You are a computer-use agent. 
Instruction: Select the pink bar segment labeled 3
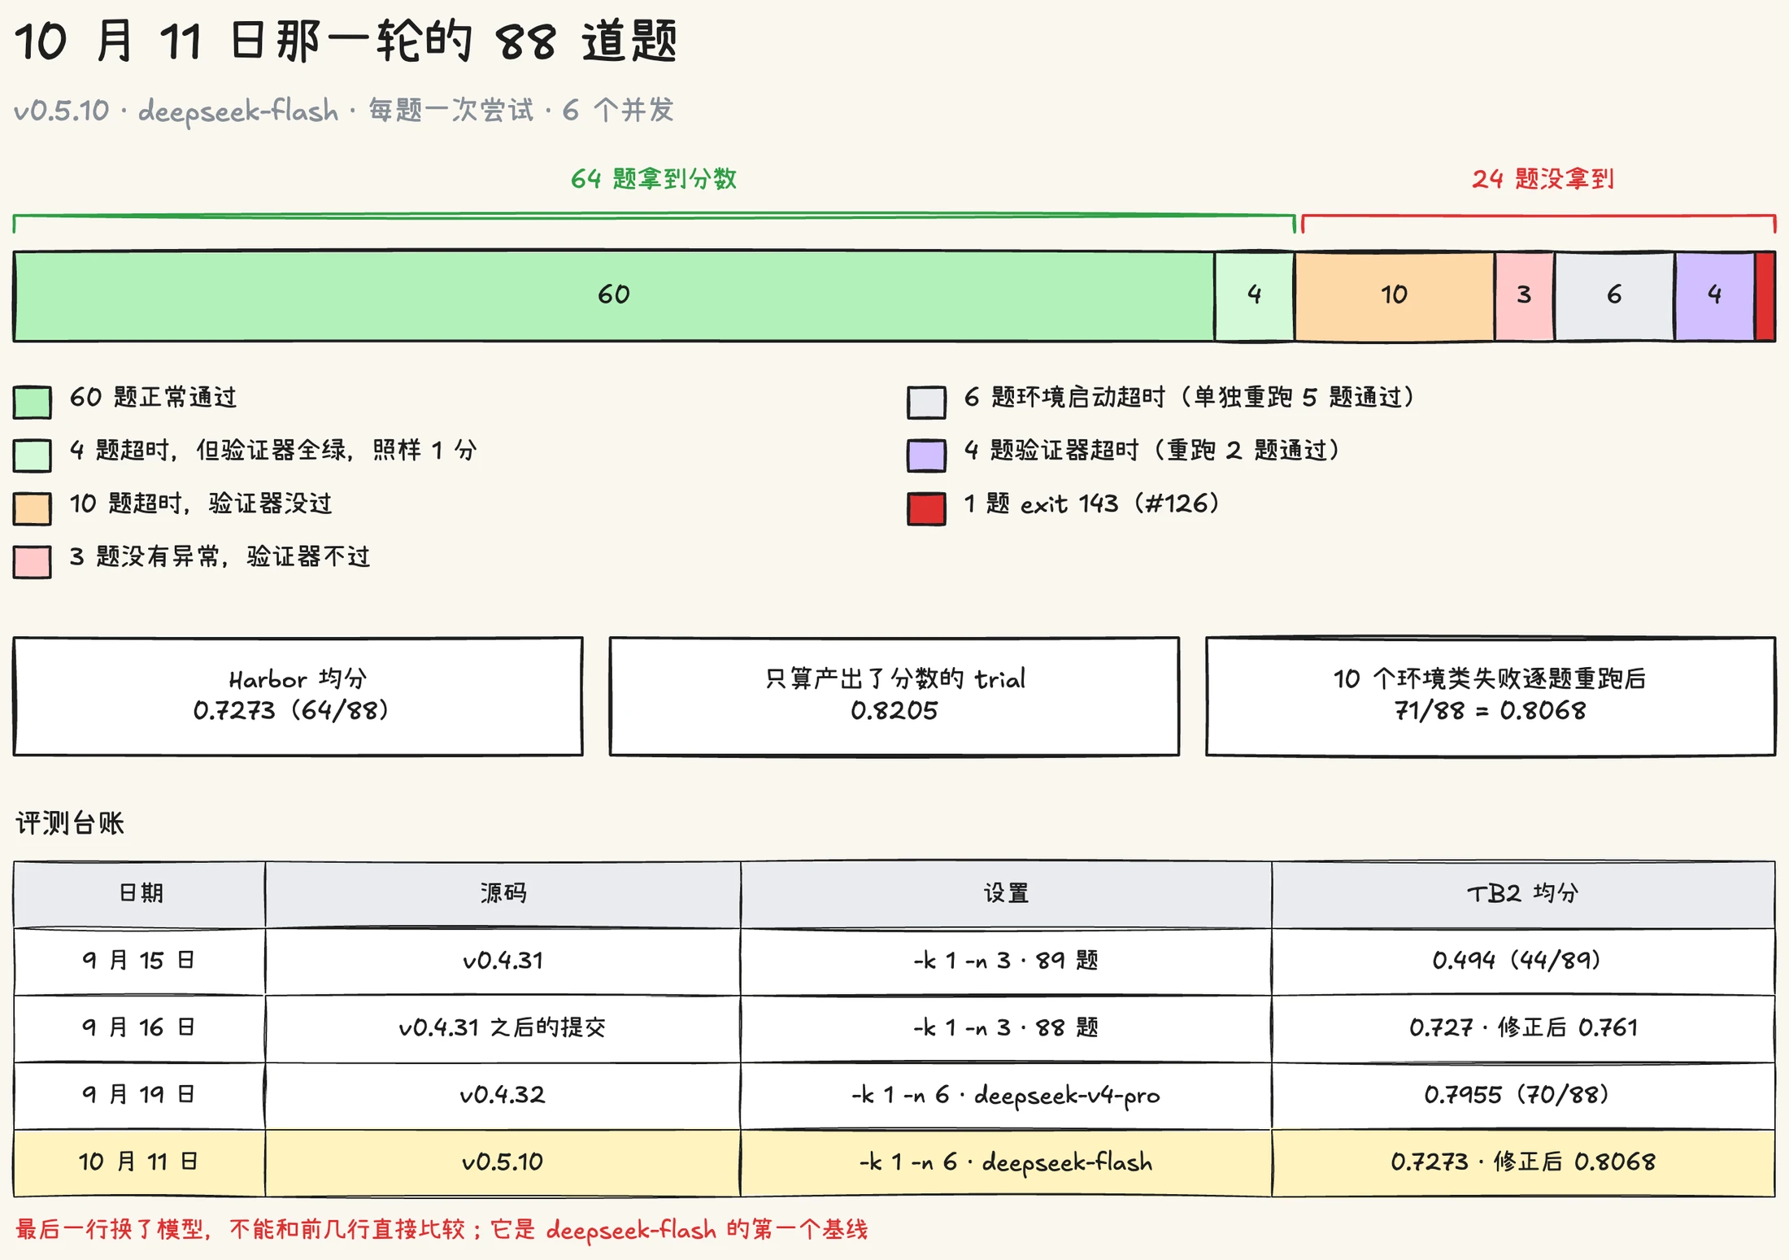click(1525, 295)
